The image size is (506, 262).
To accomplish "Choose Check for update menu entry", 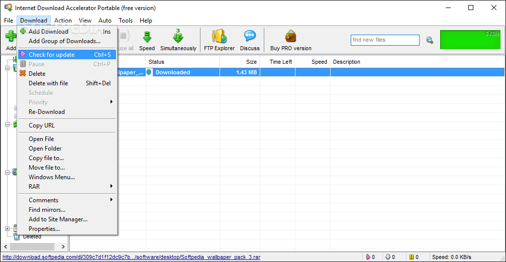I will click(67, 55).
